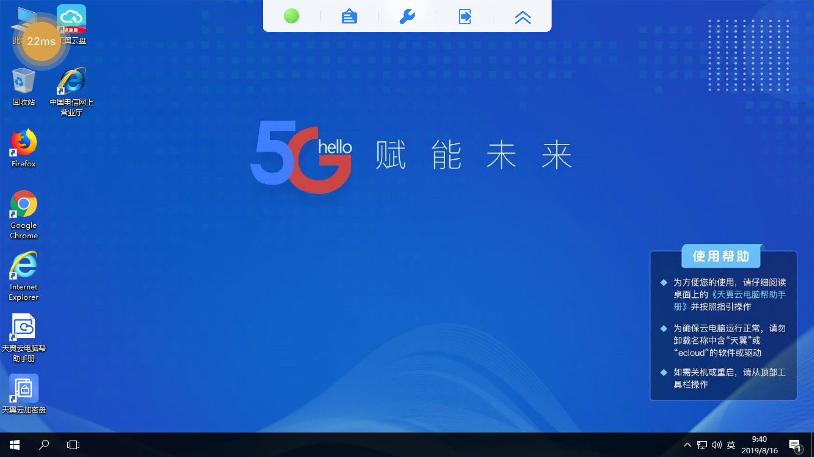Toggle the toolbar clipboard icon
The image size is (814, 457).
point(349,16)
